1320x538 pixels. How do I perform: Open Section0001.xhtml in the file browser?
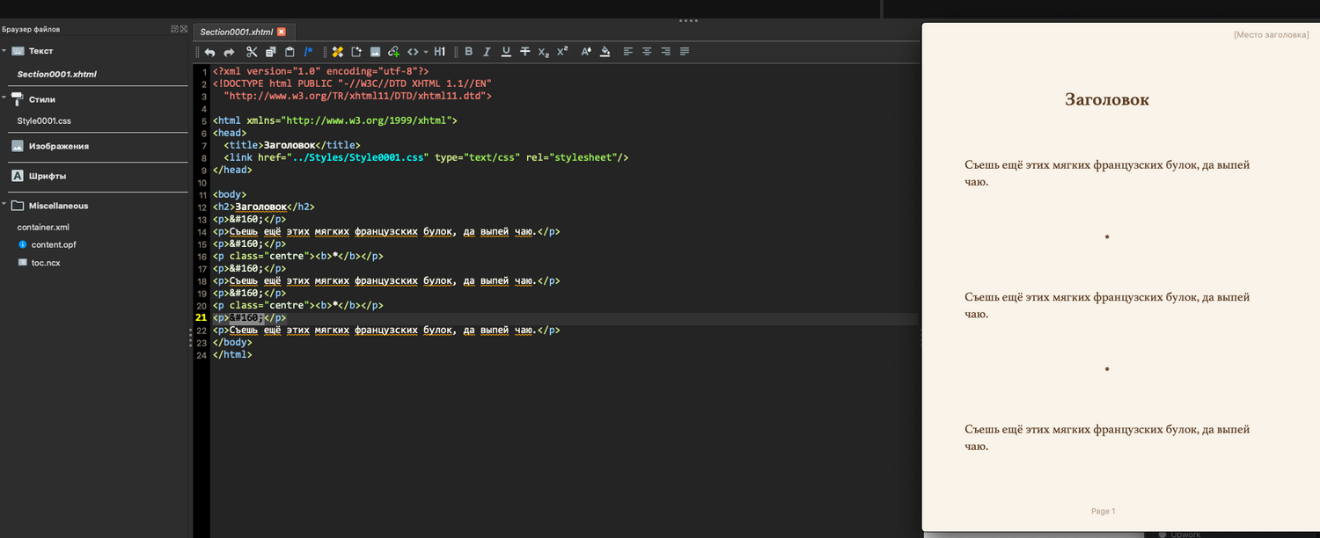point(57,74)
